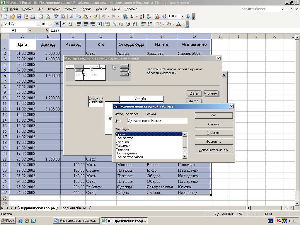
Task: Open the Сервис menu
Action: 86,9
